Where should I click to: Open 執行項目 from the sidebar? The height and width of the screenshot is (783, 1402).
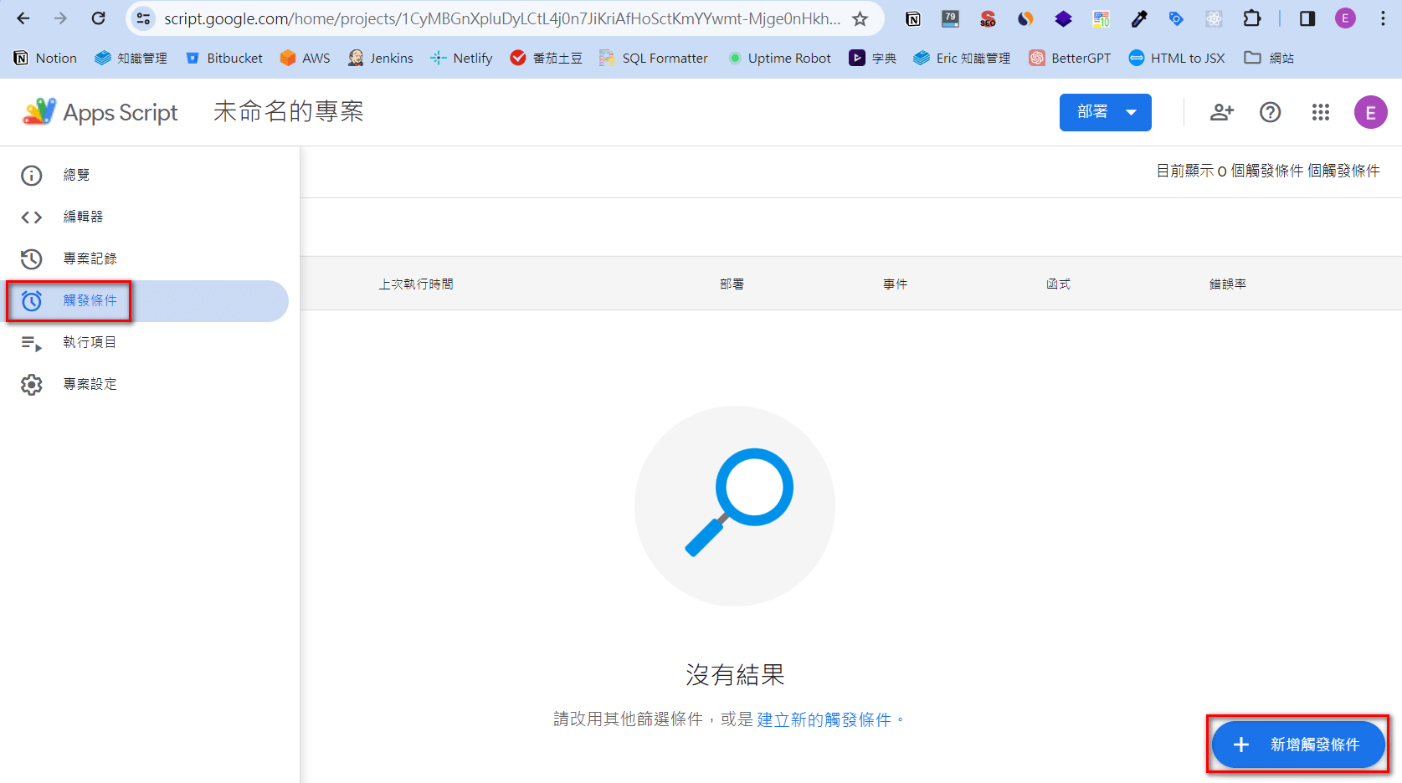tap(90, 341)
